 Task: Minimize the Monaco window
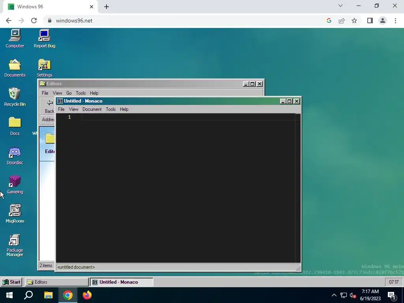[x=282, y=101]
